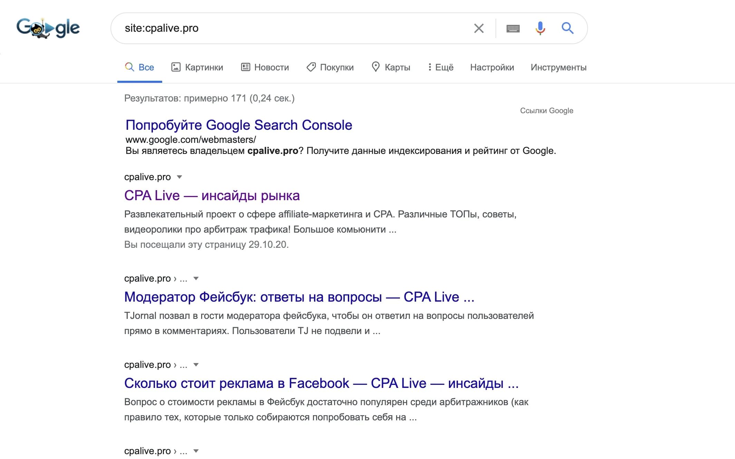Open the Карты tab
735x459 pixels.
[391, 67]
